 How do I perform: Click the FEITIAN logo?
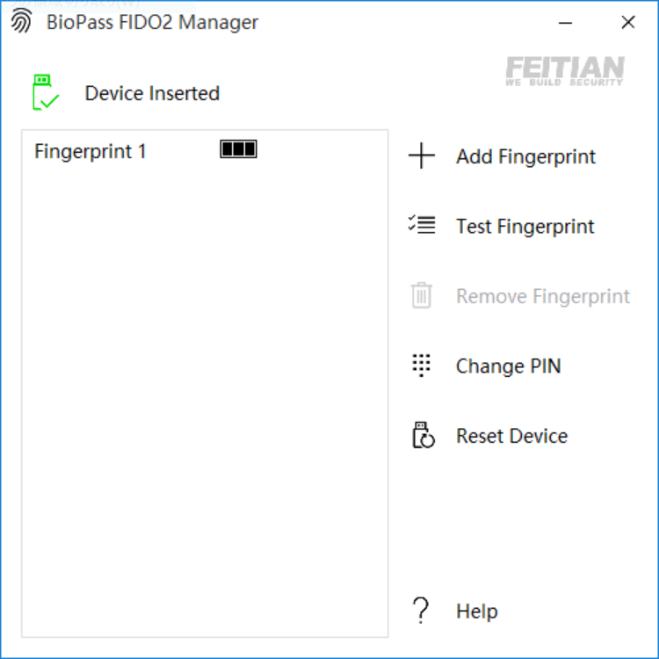pyautogui.click(x=565, y=71)
